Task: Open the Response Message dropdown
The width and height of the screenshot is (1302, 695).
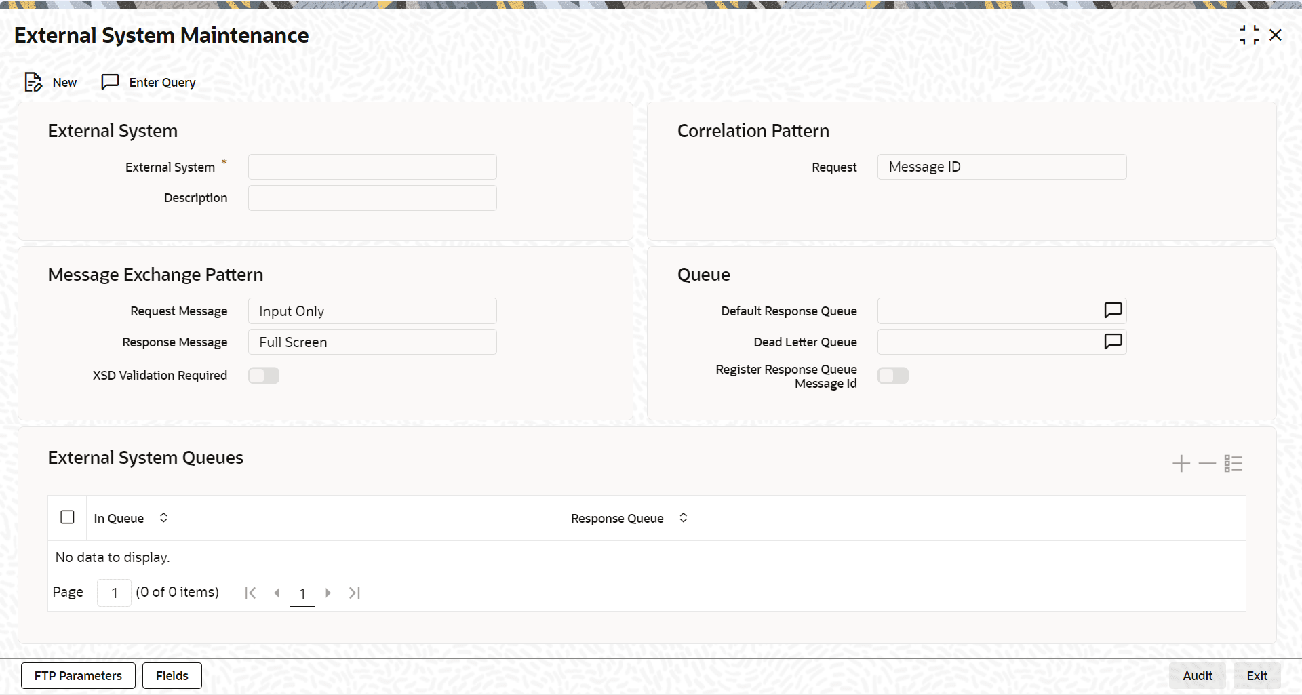Action: click(372, 342)
